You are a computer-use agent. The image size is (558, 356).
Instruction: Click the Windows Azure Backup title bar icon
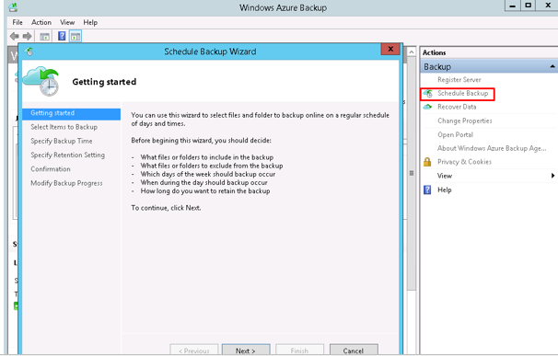[13, 7]
